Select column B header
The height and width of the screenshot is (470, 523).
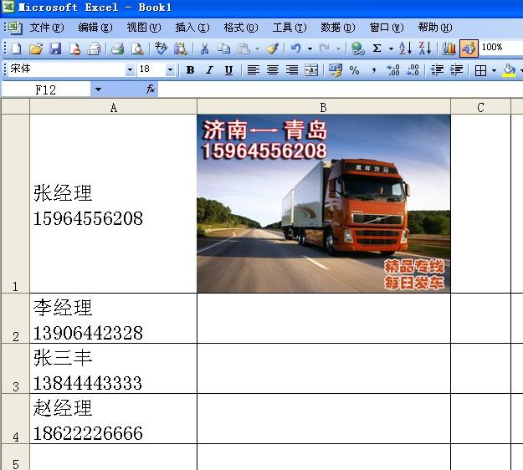click(324, 107)
